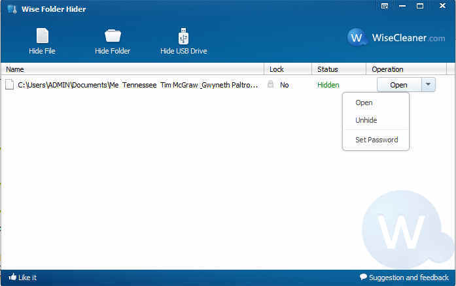456x286 pixels.
Task: Click the No value in Lock column
Action: click(x=284, y=85)
